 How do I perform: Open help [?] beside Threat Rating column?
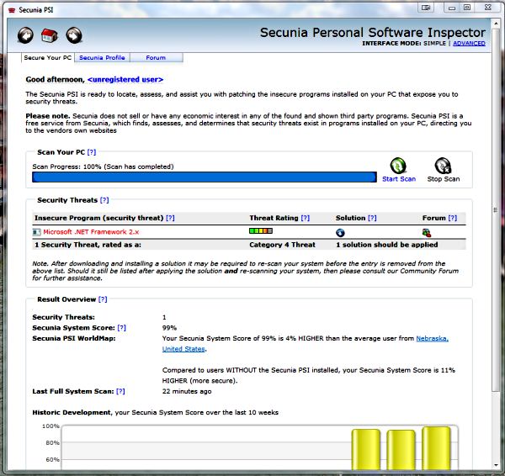point(305,218)
